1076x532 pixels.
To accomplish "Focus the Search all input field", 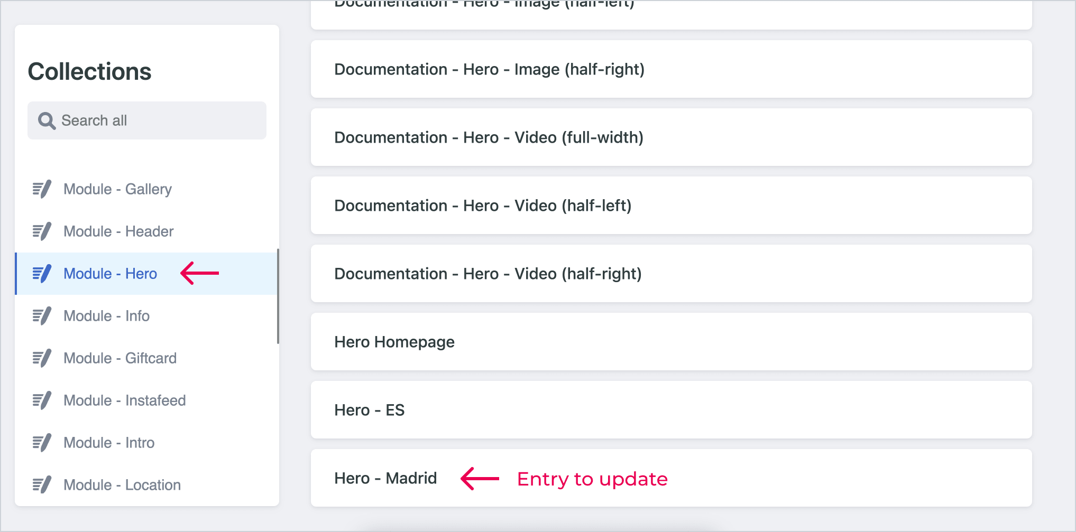I will [x=147, y=120].
